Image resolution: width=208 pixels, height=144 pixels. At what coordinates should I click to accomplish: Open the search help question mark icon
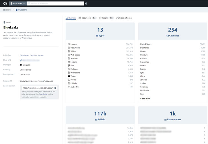pyautogui.click(x=86, y=3)
